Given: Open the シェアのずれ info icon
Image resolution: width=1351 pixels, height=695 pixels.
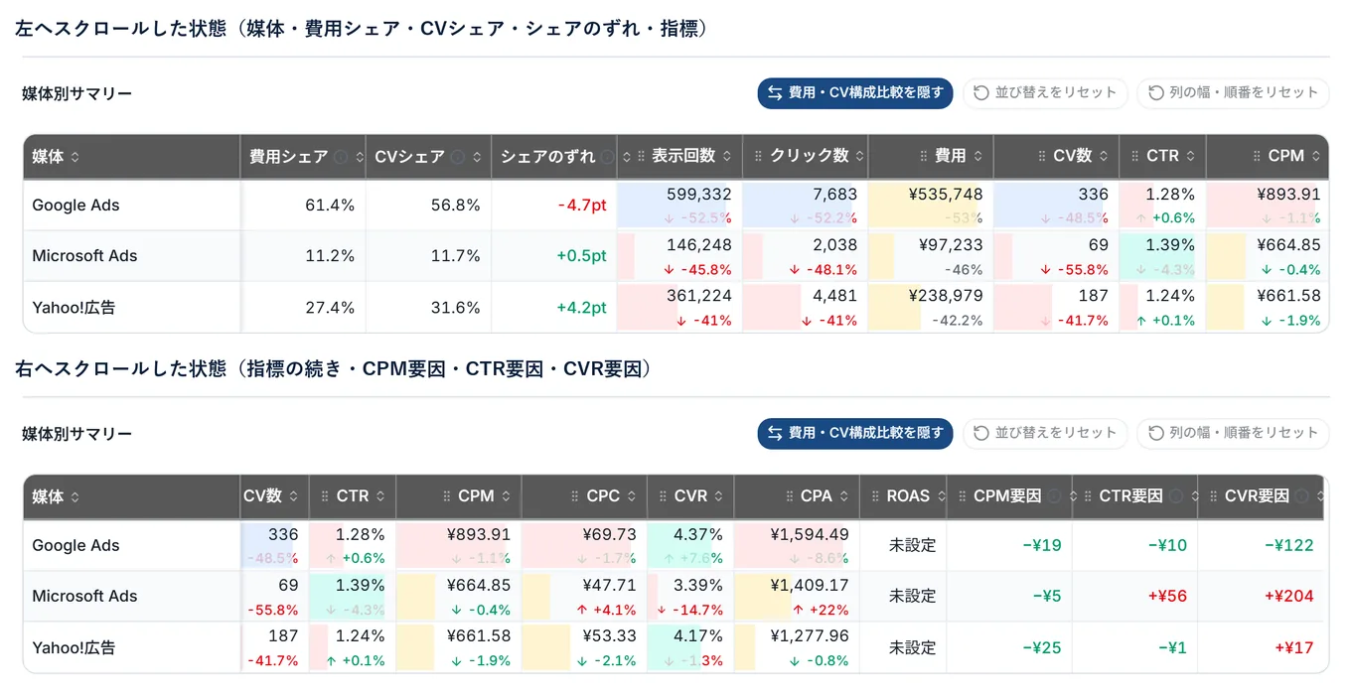Looking at the screenshot, I should coord(606,157).
